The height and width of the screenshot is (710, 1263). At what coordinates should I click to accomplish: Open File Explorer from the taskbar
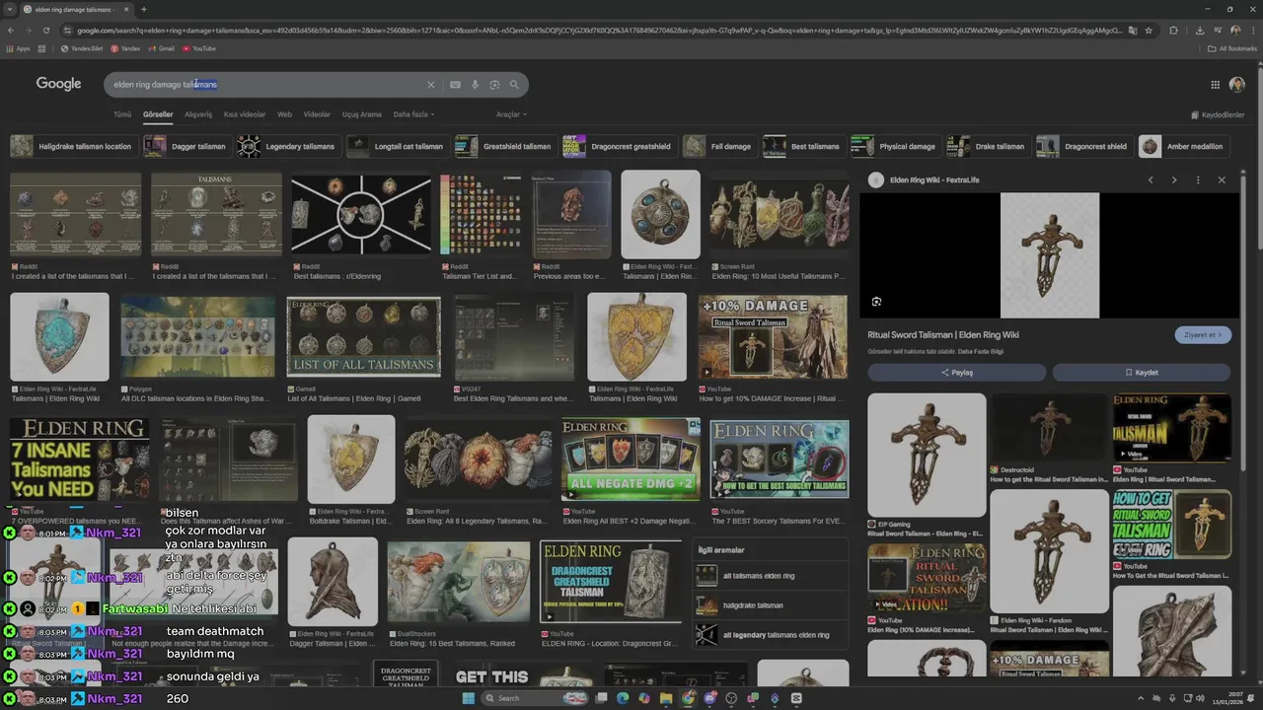click(x=666, y=698)
